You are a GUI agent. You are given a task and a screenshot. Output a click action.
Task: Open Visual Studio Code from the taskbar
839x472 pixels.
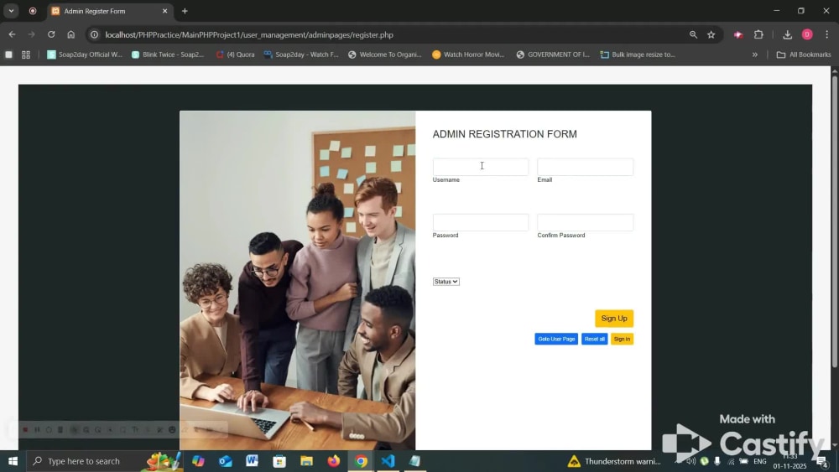pyautogui.click(x=388, y=461)
